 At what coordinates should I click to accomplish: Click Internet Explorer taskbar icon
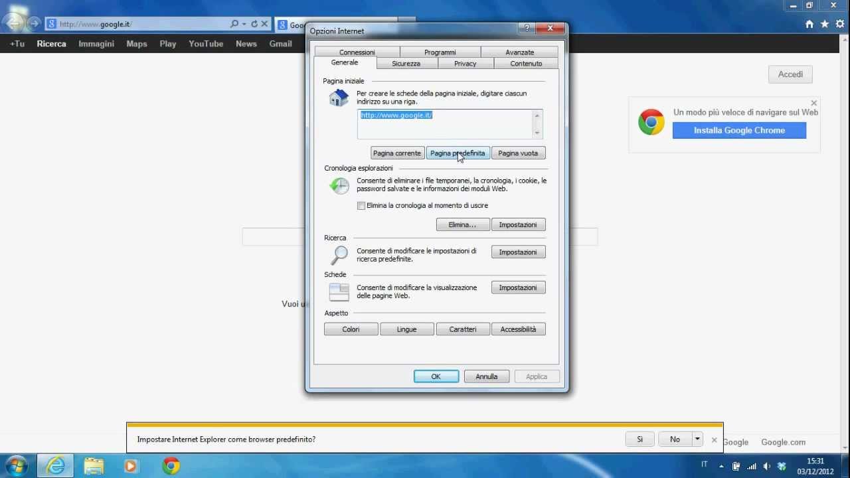[x=55, y=465]
